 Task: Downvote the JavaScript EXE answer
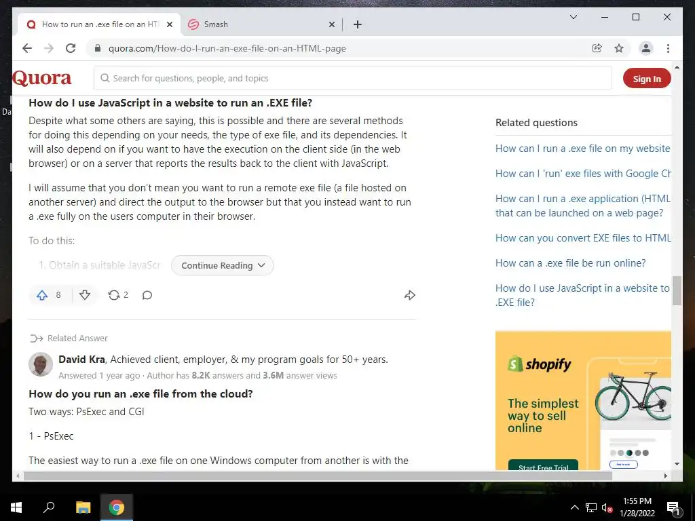pos(85,295)
